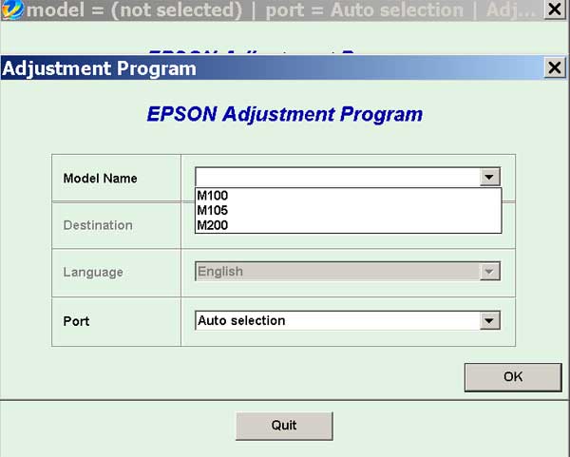Click the Quit button
Screen dimensions: 570x457
coord(284,426)
